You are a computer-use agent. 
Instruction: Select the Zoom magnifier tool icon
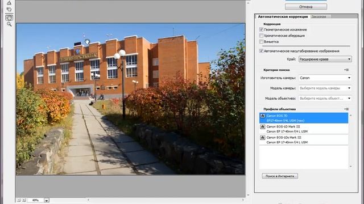[9, 24]
